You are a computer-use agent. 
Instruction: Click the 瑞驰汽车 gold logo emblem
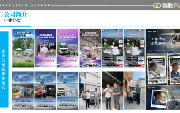pyautogui.click(x=157, y=5)
